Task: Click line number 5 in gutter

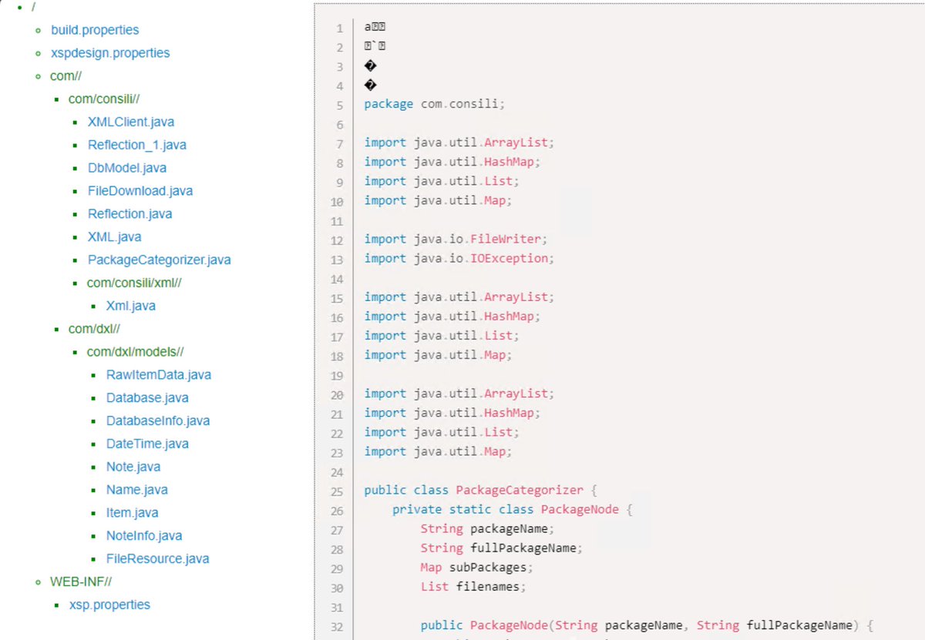Action: pos(340,105)
